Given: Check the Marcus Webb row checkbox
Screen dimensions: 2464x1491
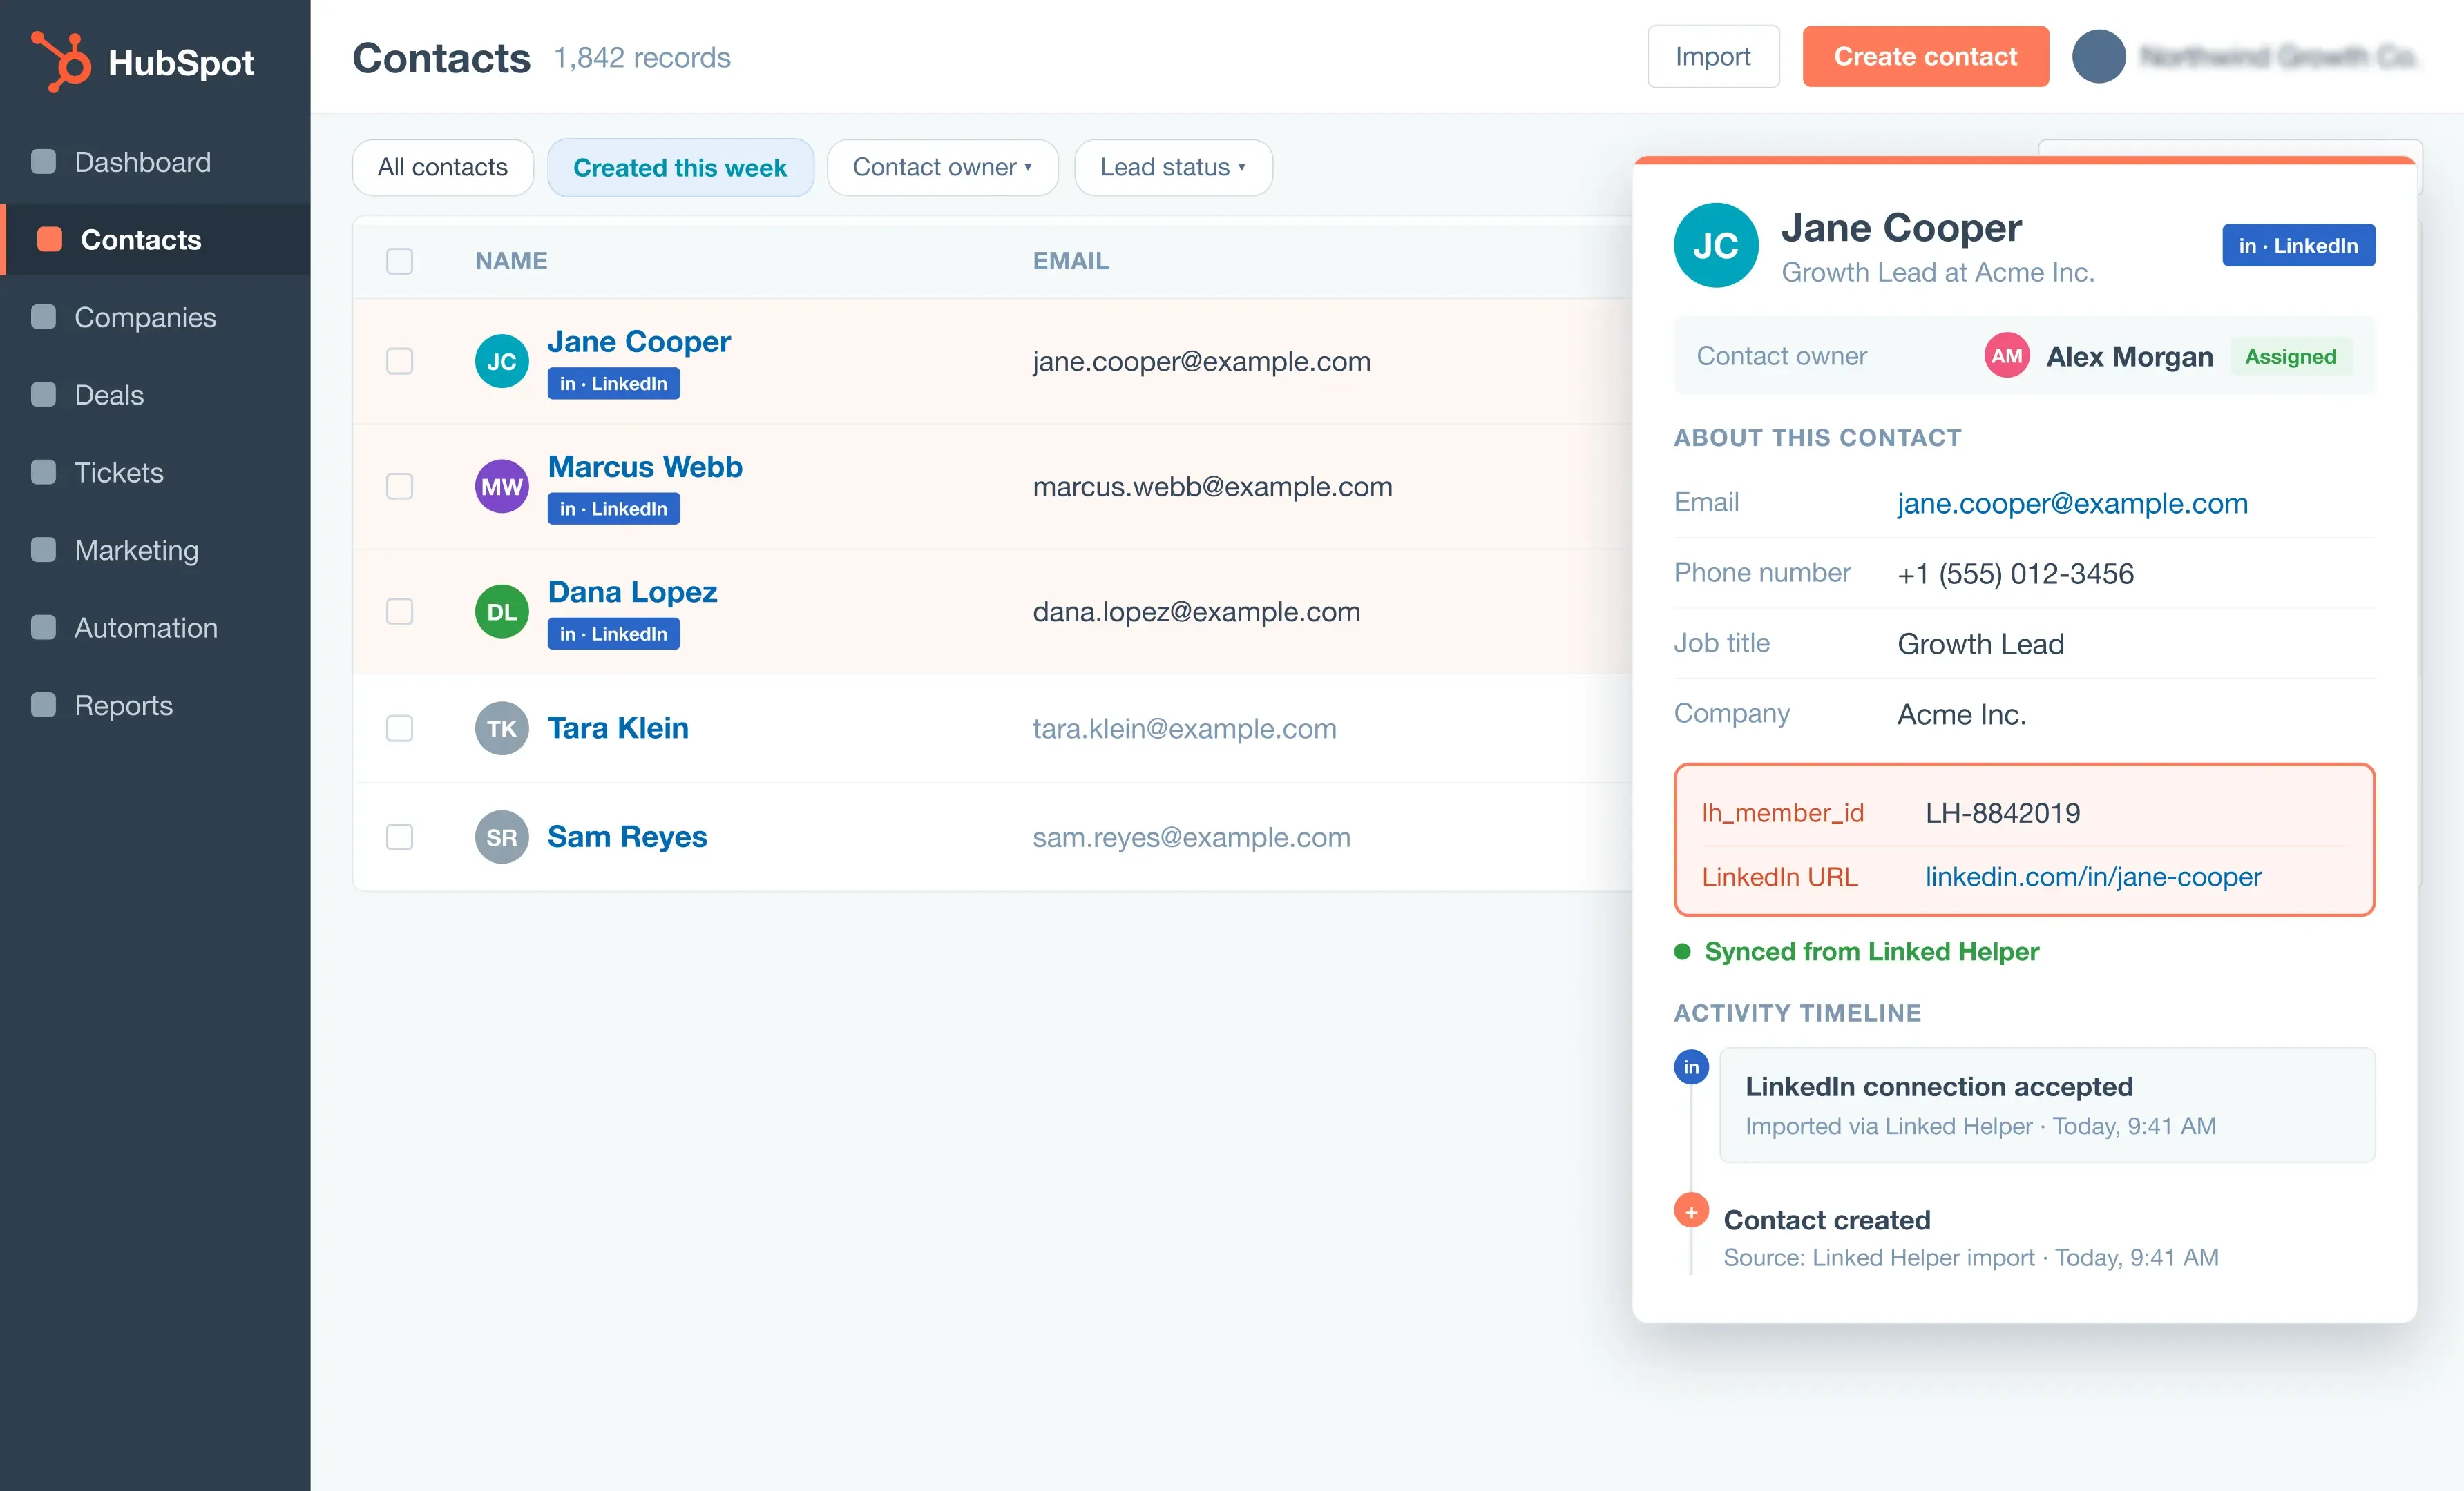Looking at the screenshot, I should point(400,487).
